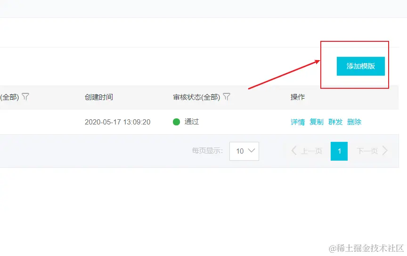Screen dimensions: 407x256
Task: Open filter icon next to 审核状态(全部)
Action: [227, 97]
